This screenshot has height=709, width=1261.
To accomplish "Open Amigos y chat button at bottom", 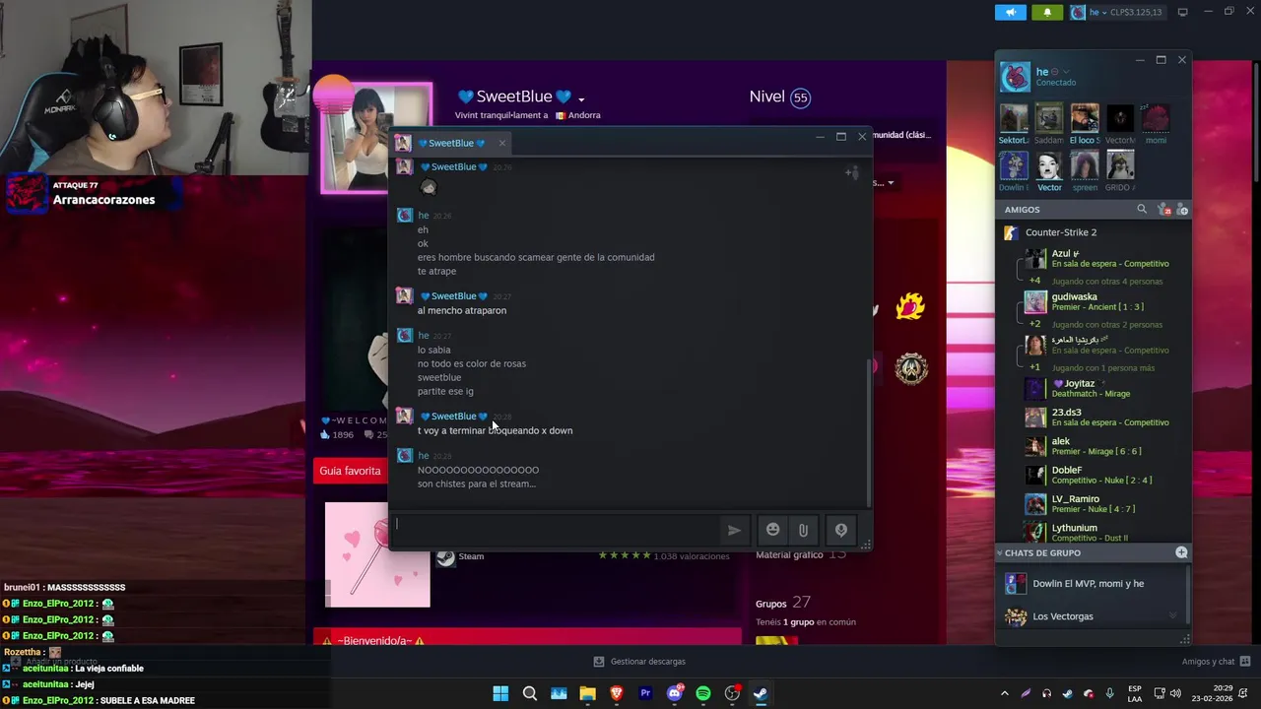I will pyautogui.click(x=1217, y=662).
